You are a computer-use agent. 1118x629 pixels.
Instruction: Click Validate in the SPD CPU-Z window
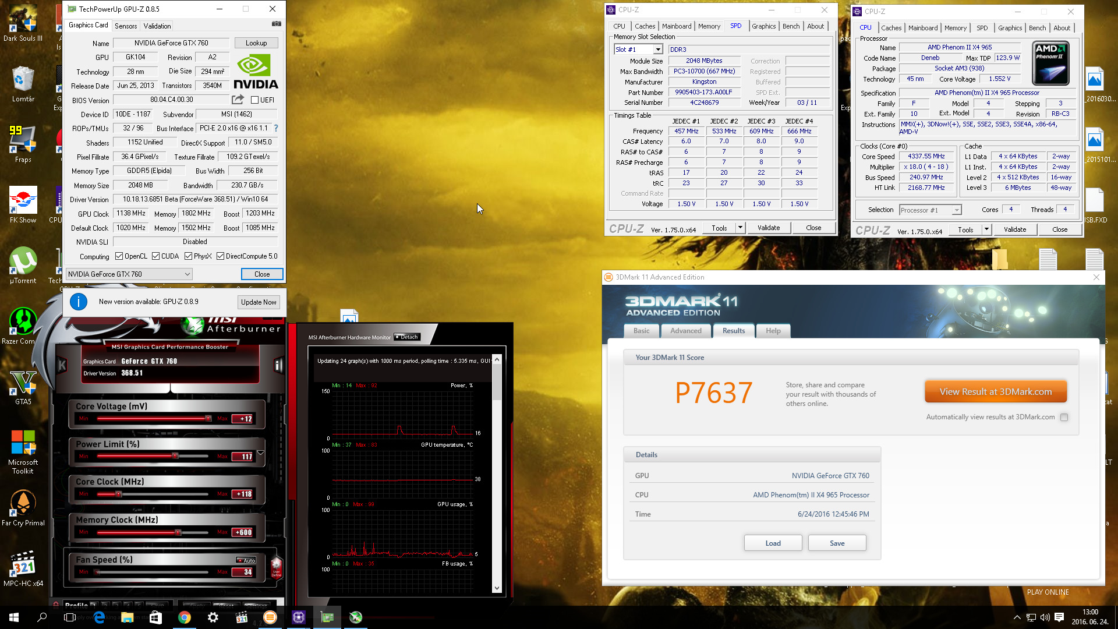coord(769,228)
